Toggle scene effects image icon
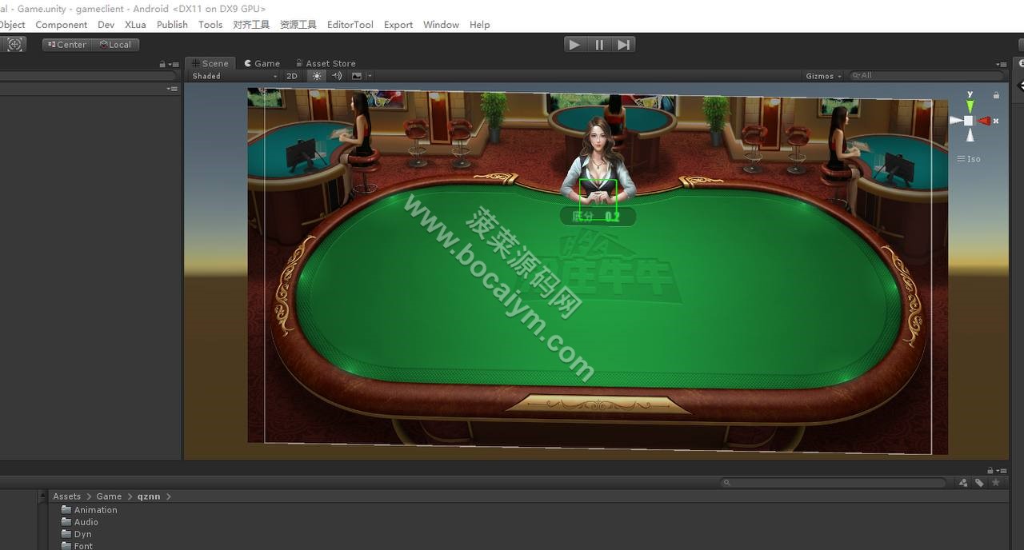1024x550 pixels. 357,76
